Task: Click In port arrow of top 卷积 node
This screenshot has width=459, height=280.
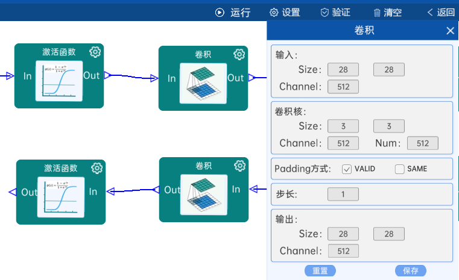Action: [x=154, y=78]
